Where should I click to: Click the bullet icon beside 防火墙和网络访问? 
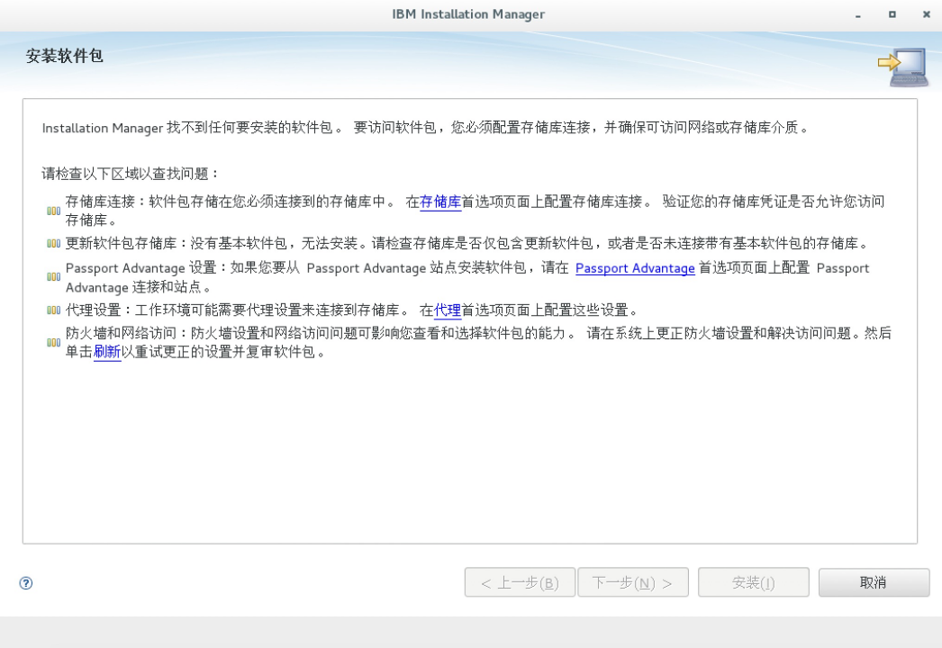pos(54,343)
